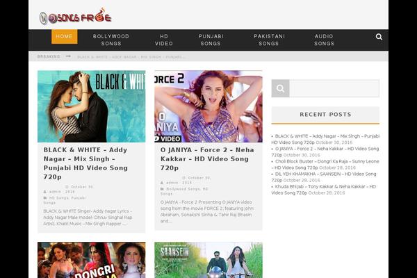Image resolution: width=417 pixels, height=278 pixels.
Task: Click the Recent Posts heading
Action: click(325, 115)
